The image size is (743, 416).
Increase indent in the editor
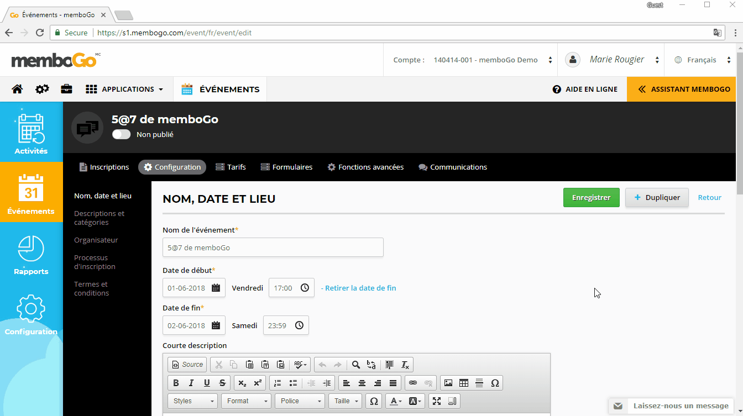coord(327,383)
